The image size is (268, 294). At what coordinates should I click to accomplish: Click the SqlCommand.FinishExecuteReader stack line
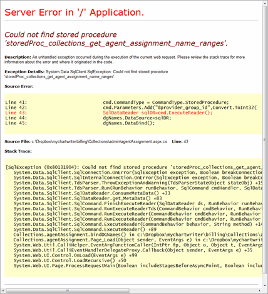tap(138, 203)
